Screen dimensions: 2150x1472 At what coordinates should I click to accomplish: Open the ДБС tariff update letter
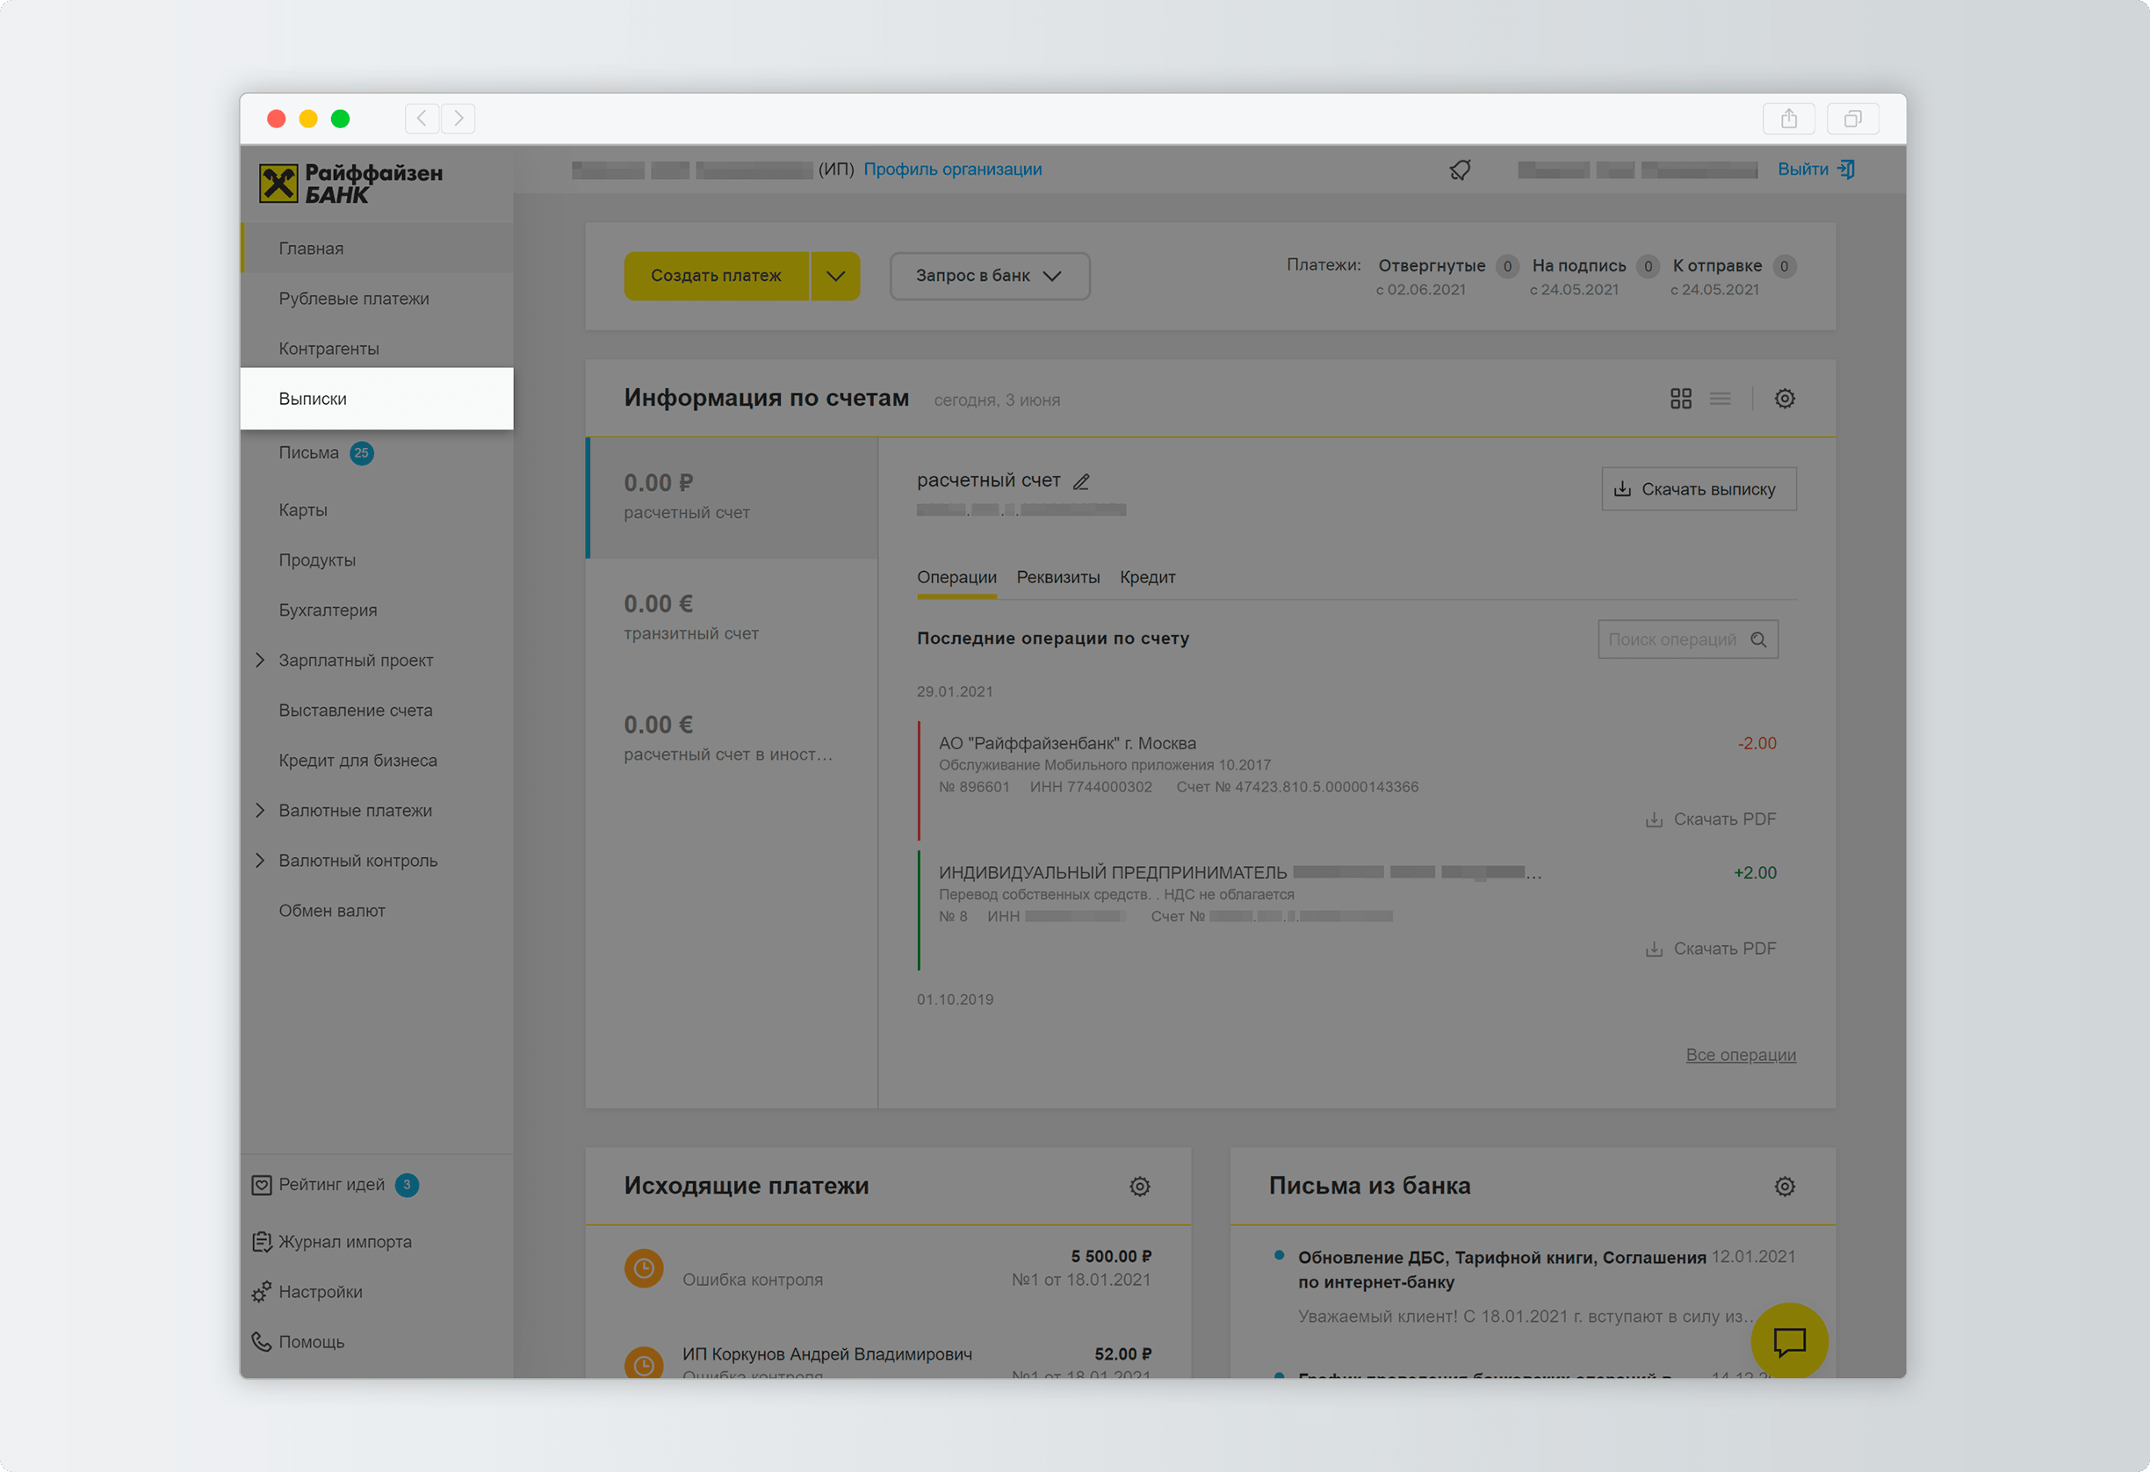pos(1533,1285)
